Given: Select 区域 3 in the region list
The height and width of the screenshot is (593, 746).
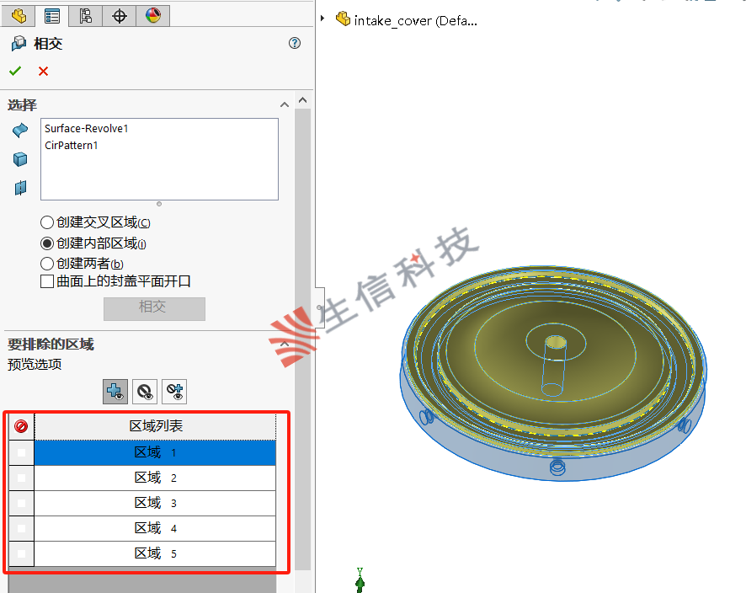Looking at the screenshot, I should (155, 502).
